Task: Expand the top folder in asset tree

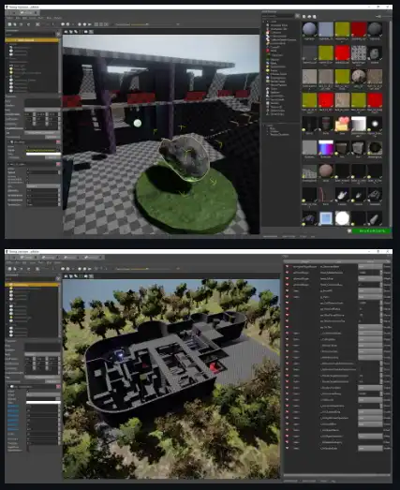Action: click(264, 22)
